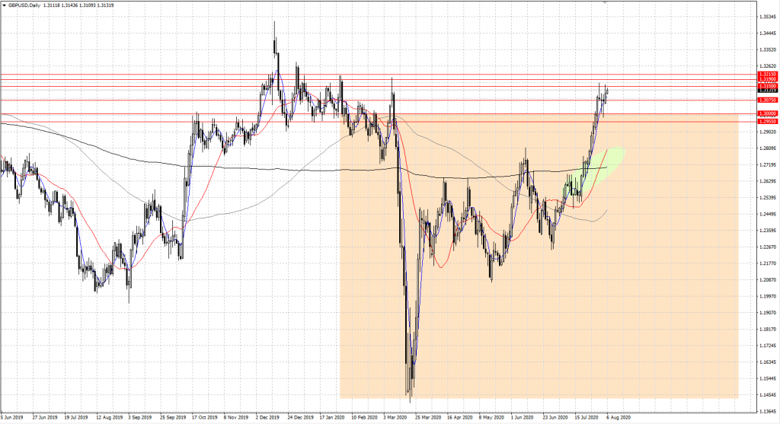Click the 1.30000 red price label
This screenshot has width=780, height=424.
[x=766, y=113]
